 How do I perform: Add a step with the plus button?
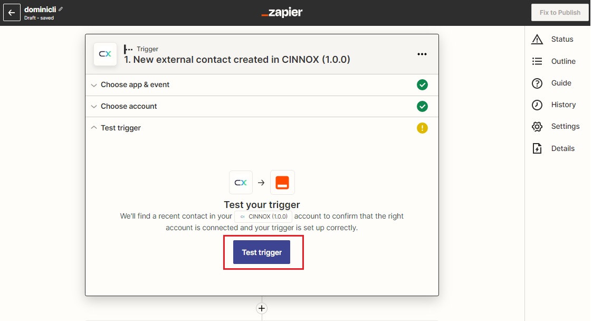coord(262,308)
